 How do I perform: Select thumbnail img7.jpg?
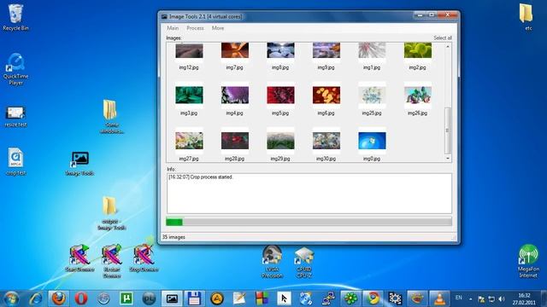pyautogui.click(x=235, y=55)
